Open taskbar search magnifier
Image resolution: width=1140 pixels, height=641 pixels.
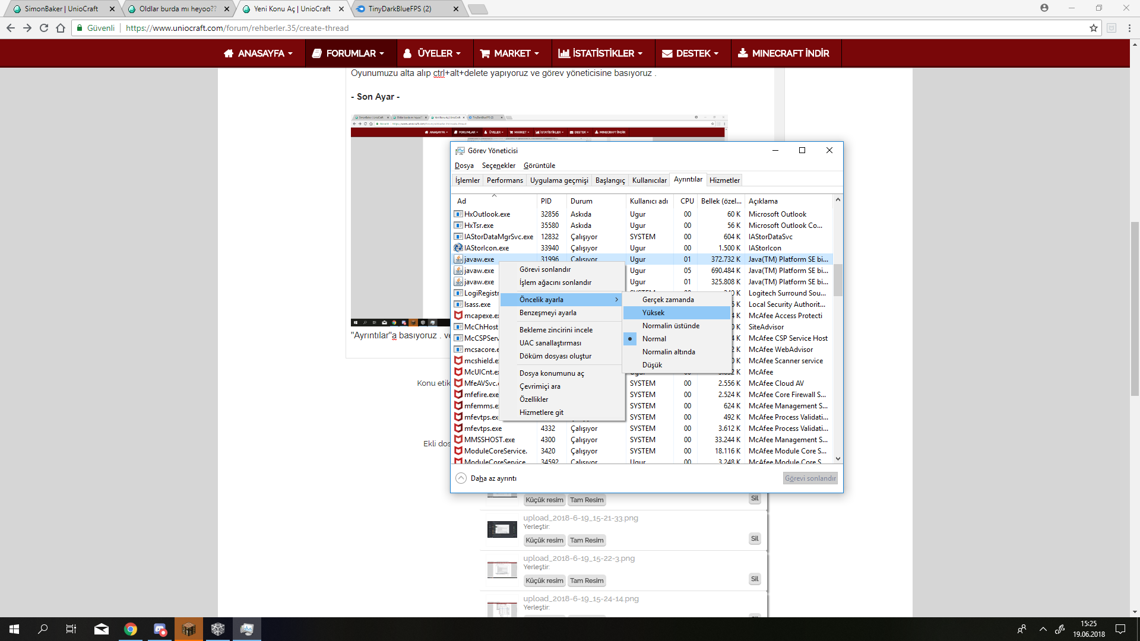coord(43,629)
